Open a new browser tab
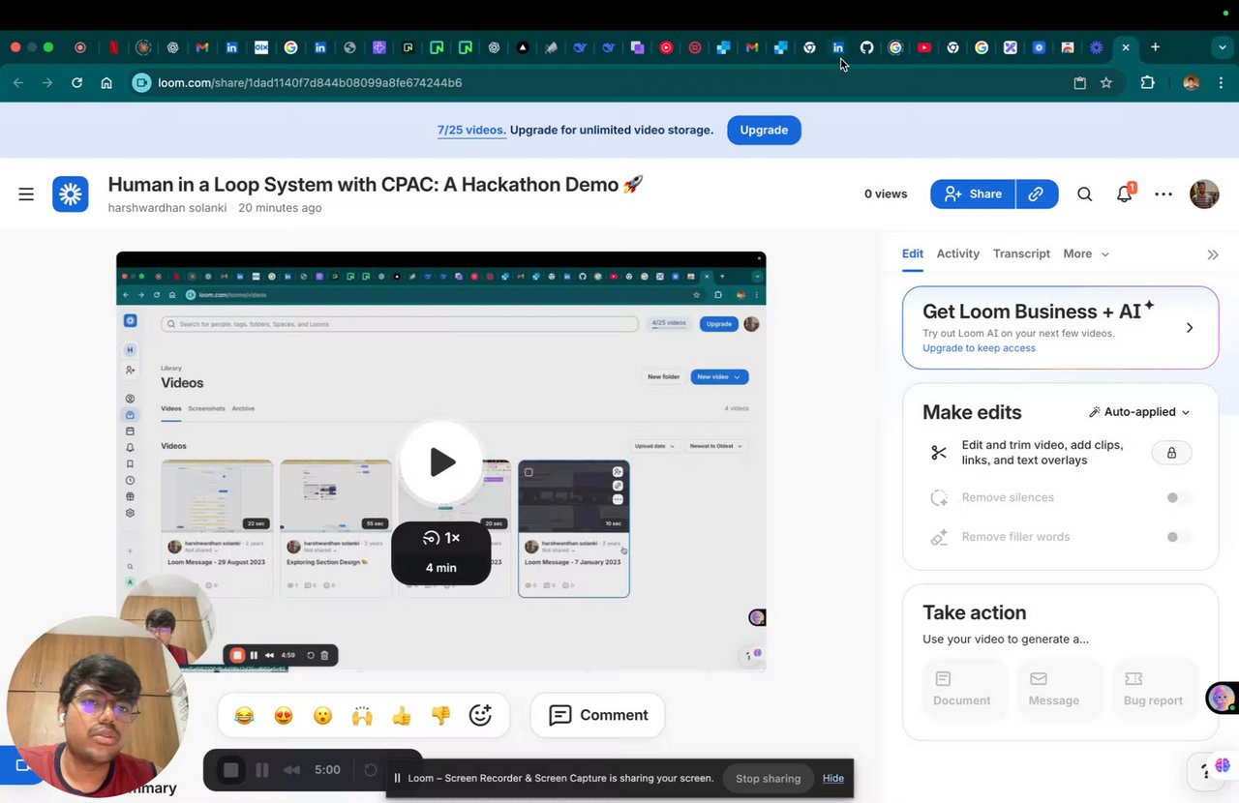Screen dimensions: 1239x803 coord(1155,47)
